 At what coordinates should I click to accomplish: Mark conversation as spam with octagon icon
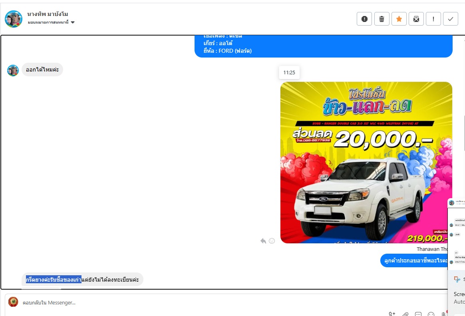[364, 19]
